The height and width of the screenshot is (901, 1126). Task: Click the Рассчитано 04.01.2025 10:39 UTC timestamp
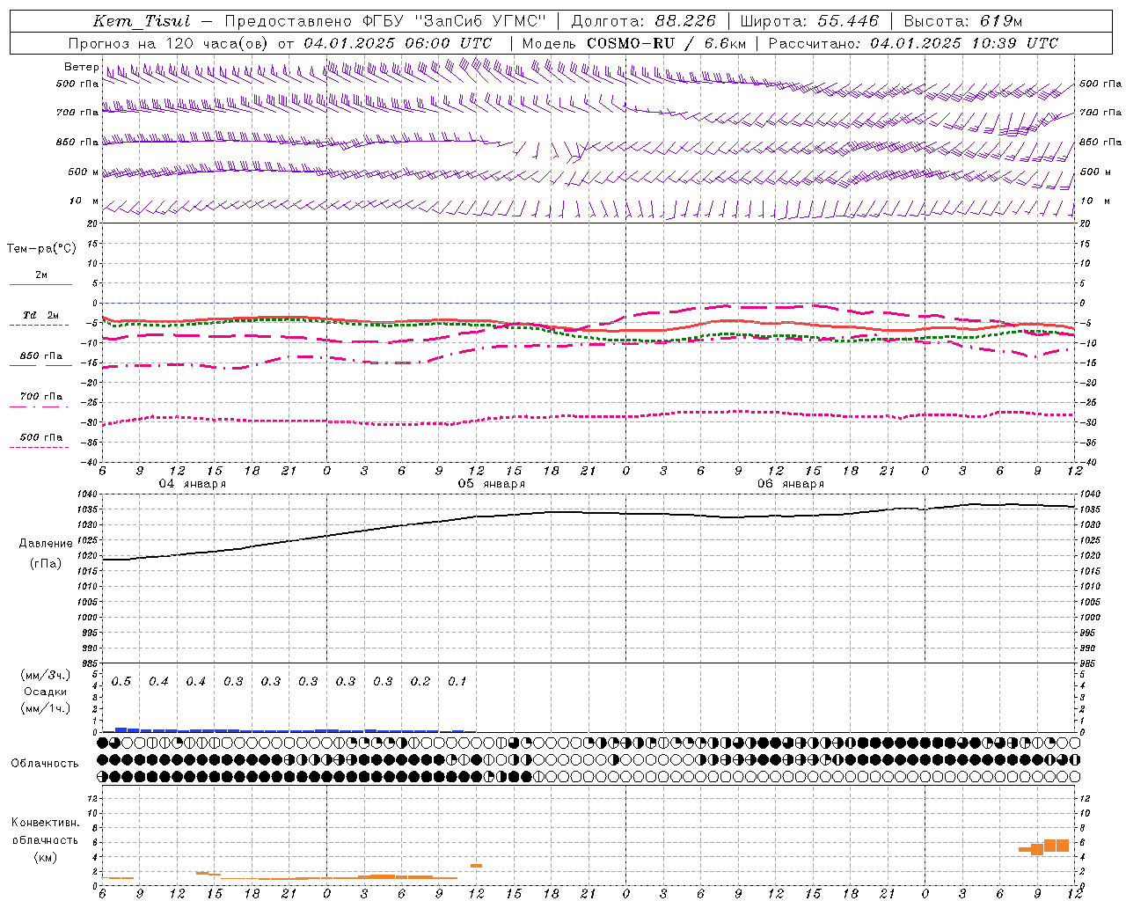tap(913, 43)
